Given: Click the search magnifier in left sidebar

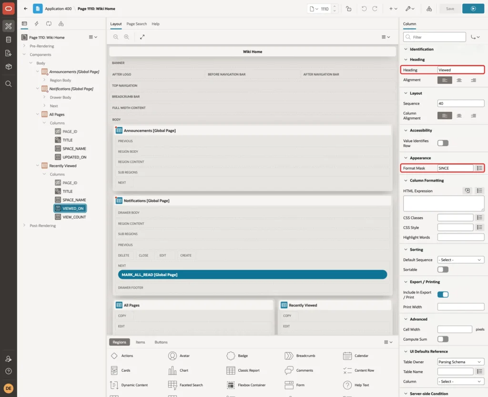Looking at the screenshot, I should (9, 84).
